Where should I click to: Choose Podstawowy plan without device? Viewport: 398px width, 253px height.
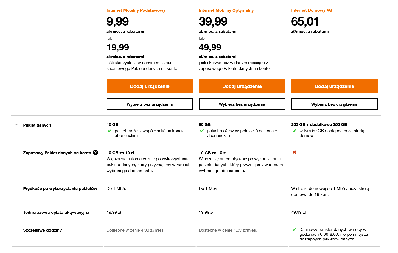(150, 104)
